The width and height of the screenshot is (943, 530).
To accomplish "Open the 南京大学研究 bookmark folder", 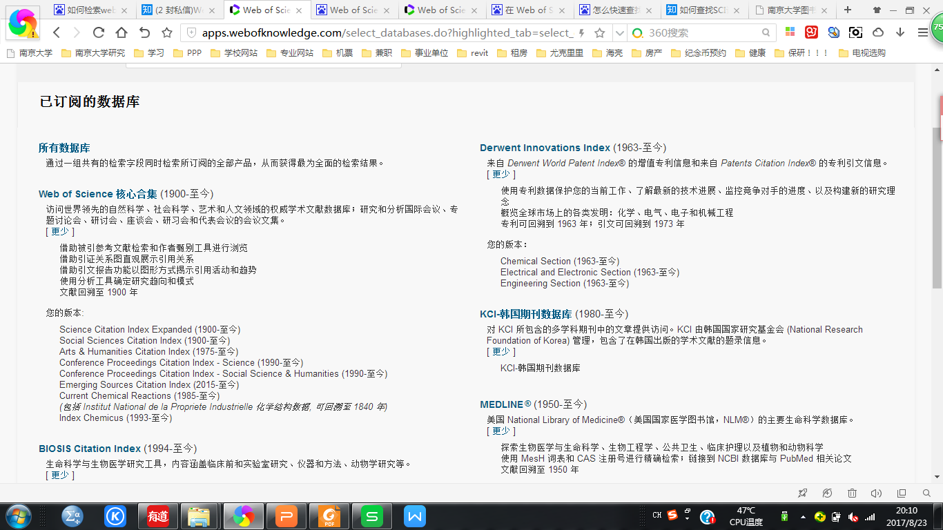I will 93,52.
